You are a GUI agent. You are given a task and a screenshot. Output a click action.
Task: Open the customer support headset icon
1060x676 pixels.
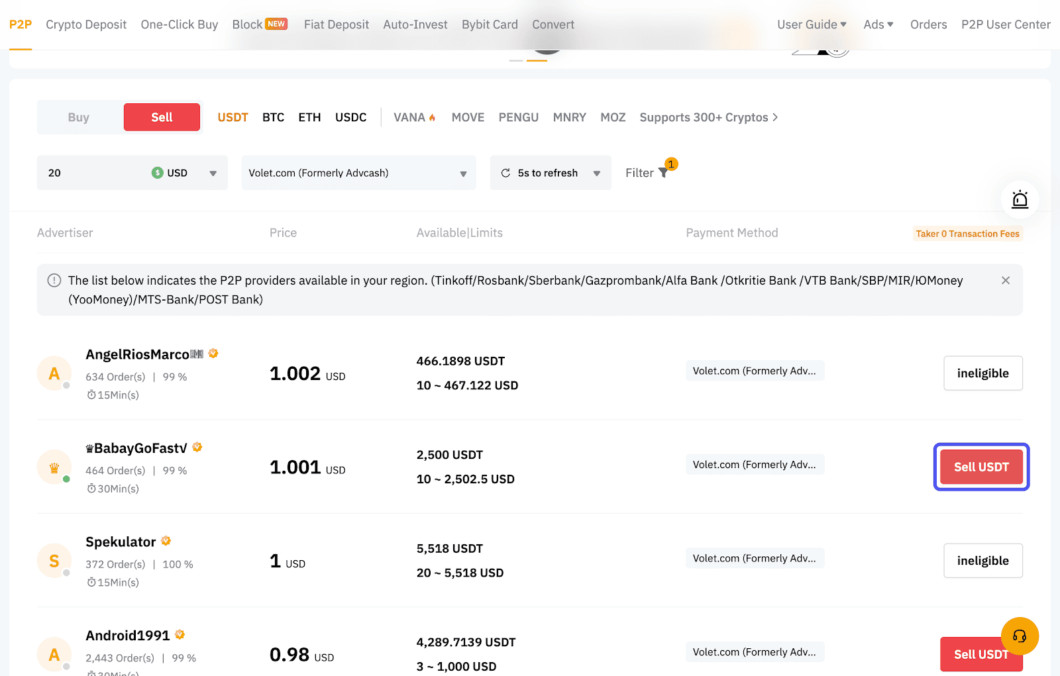click(x=1020, y=636)
